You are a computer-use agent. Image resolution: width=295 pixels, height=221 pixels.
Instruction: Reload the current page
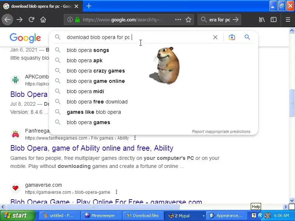point(31,20)
